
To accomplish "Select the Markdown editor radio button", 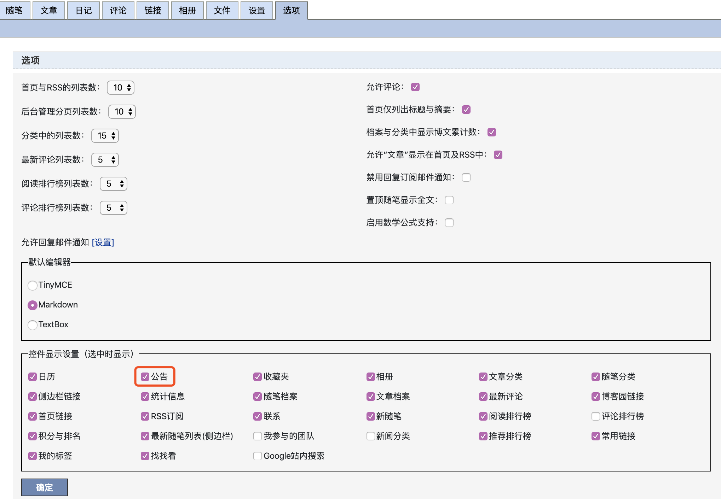I will pos(33,305).
